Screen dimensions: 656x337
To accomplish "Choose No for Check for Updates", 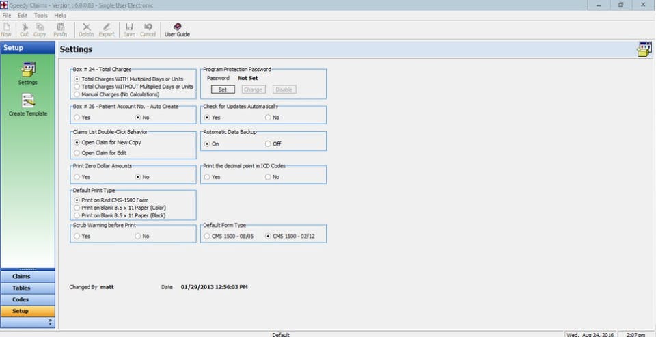I will [x=268, y=117].
